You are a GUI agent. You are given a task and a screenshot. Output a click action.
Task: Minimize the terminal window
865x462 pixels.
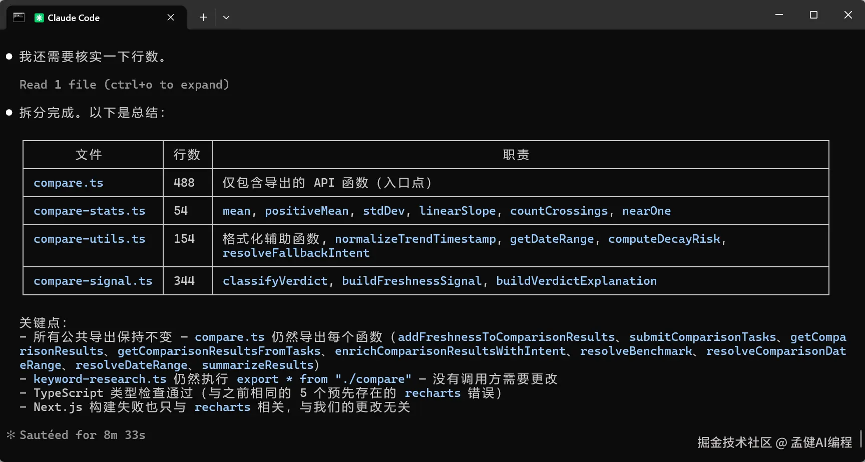pyautogui.click(x=779, y=15)
